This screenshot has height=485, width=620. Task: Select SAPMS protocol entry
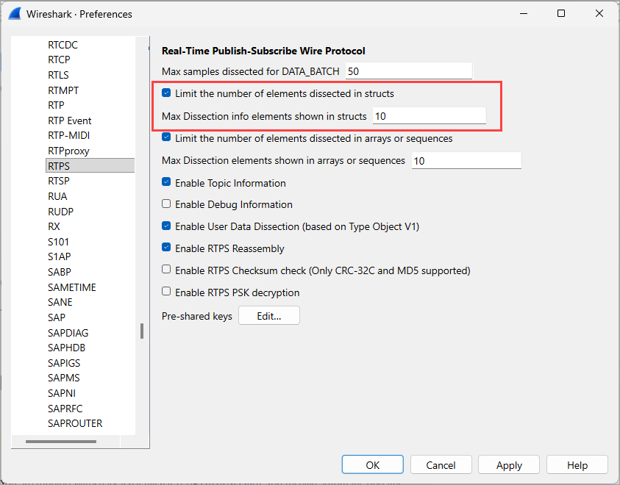pyautogui.click(x=64, y=378)
